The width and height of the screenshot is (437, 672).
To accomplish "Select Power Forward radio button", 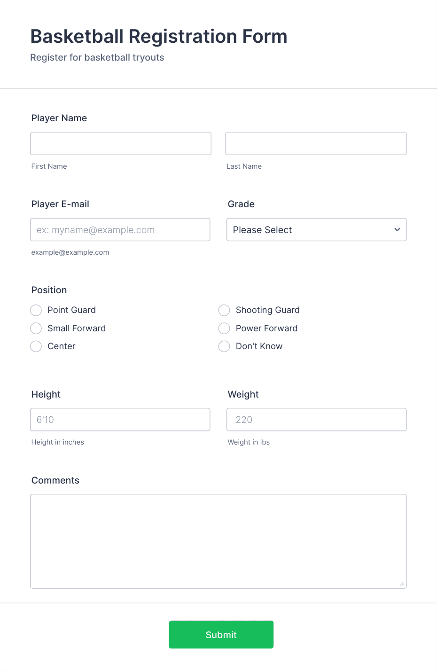I will click(x=224, y=328).
